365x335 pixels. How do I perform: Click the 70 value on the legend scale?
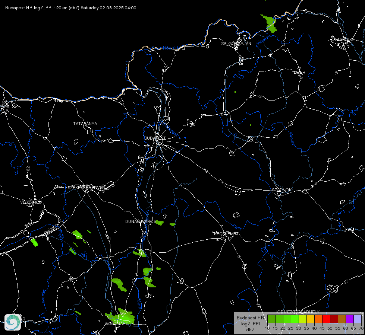point(361,329)
